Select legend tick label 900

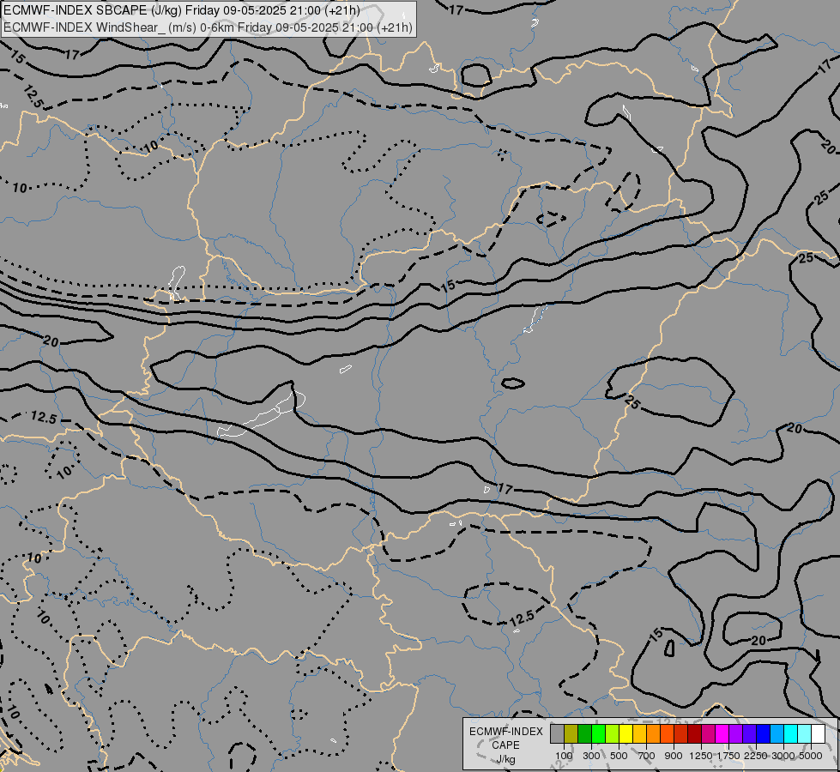(x=674, y=756)
